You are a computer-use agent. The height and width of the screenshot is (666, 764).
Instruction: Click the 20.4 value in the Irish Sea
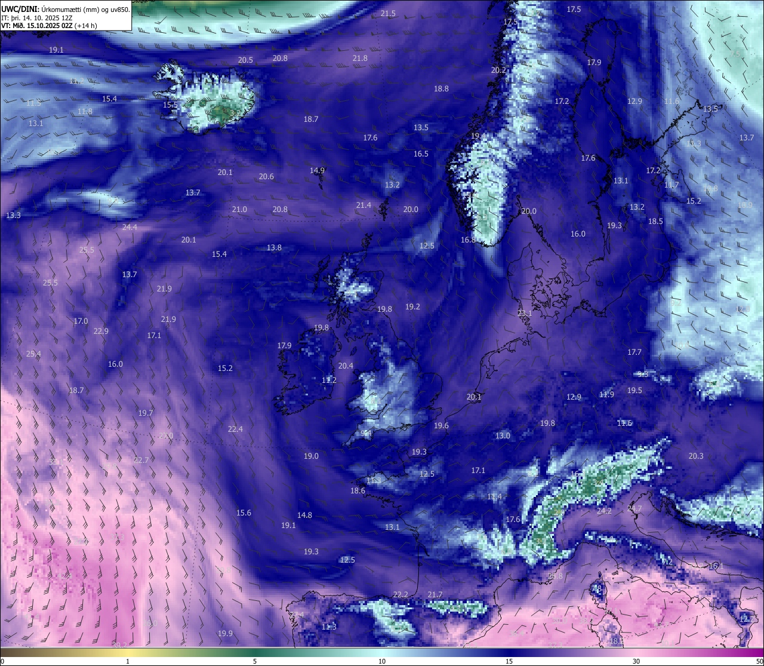point(346,366)
